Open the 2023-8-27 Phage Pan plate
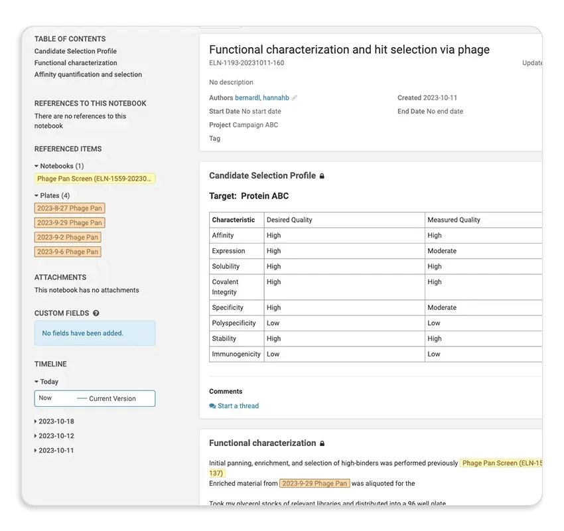 click(x=69, y=208)
